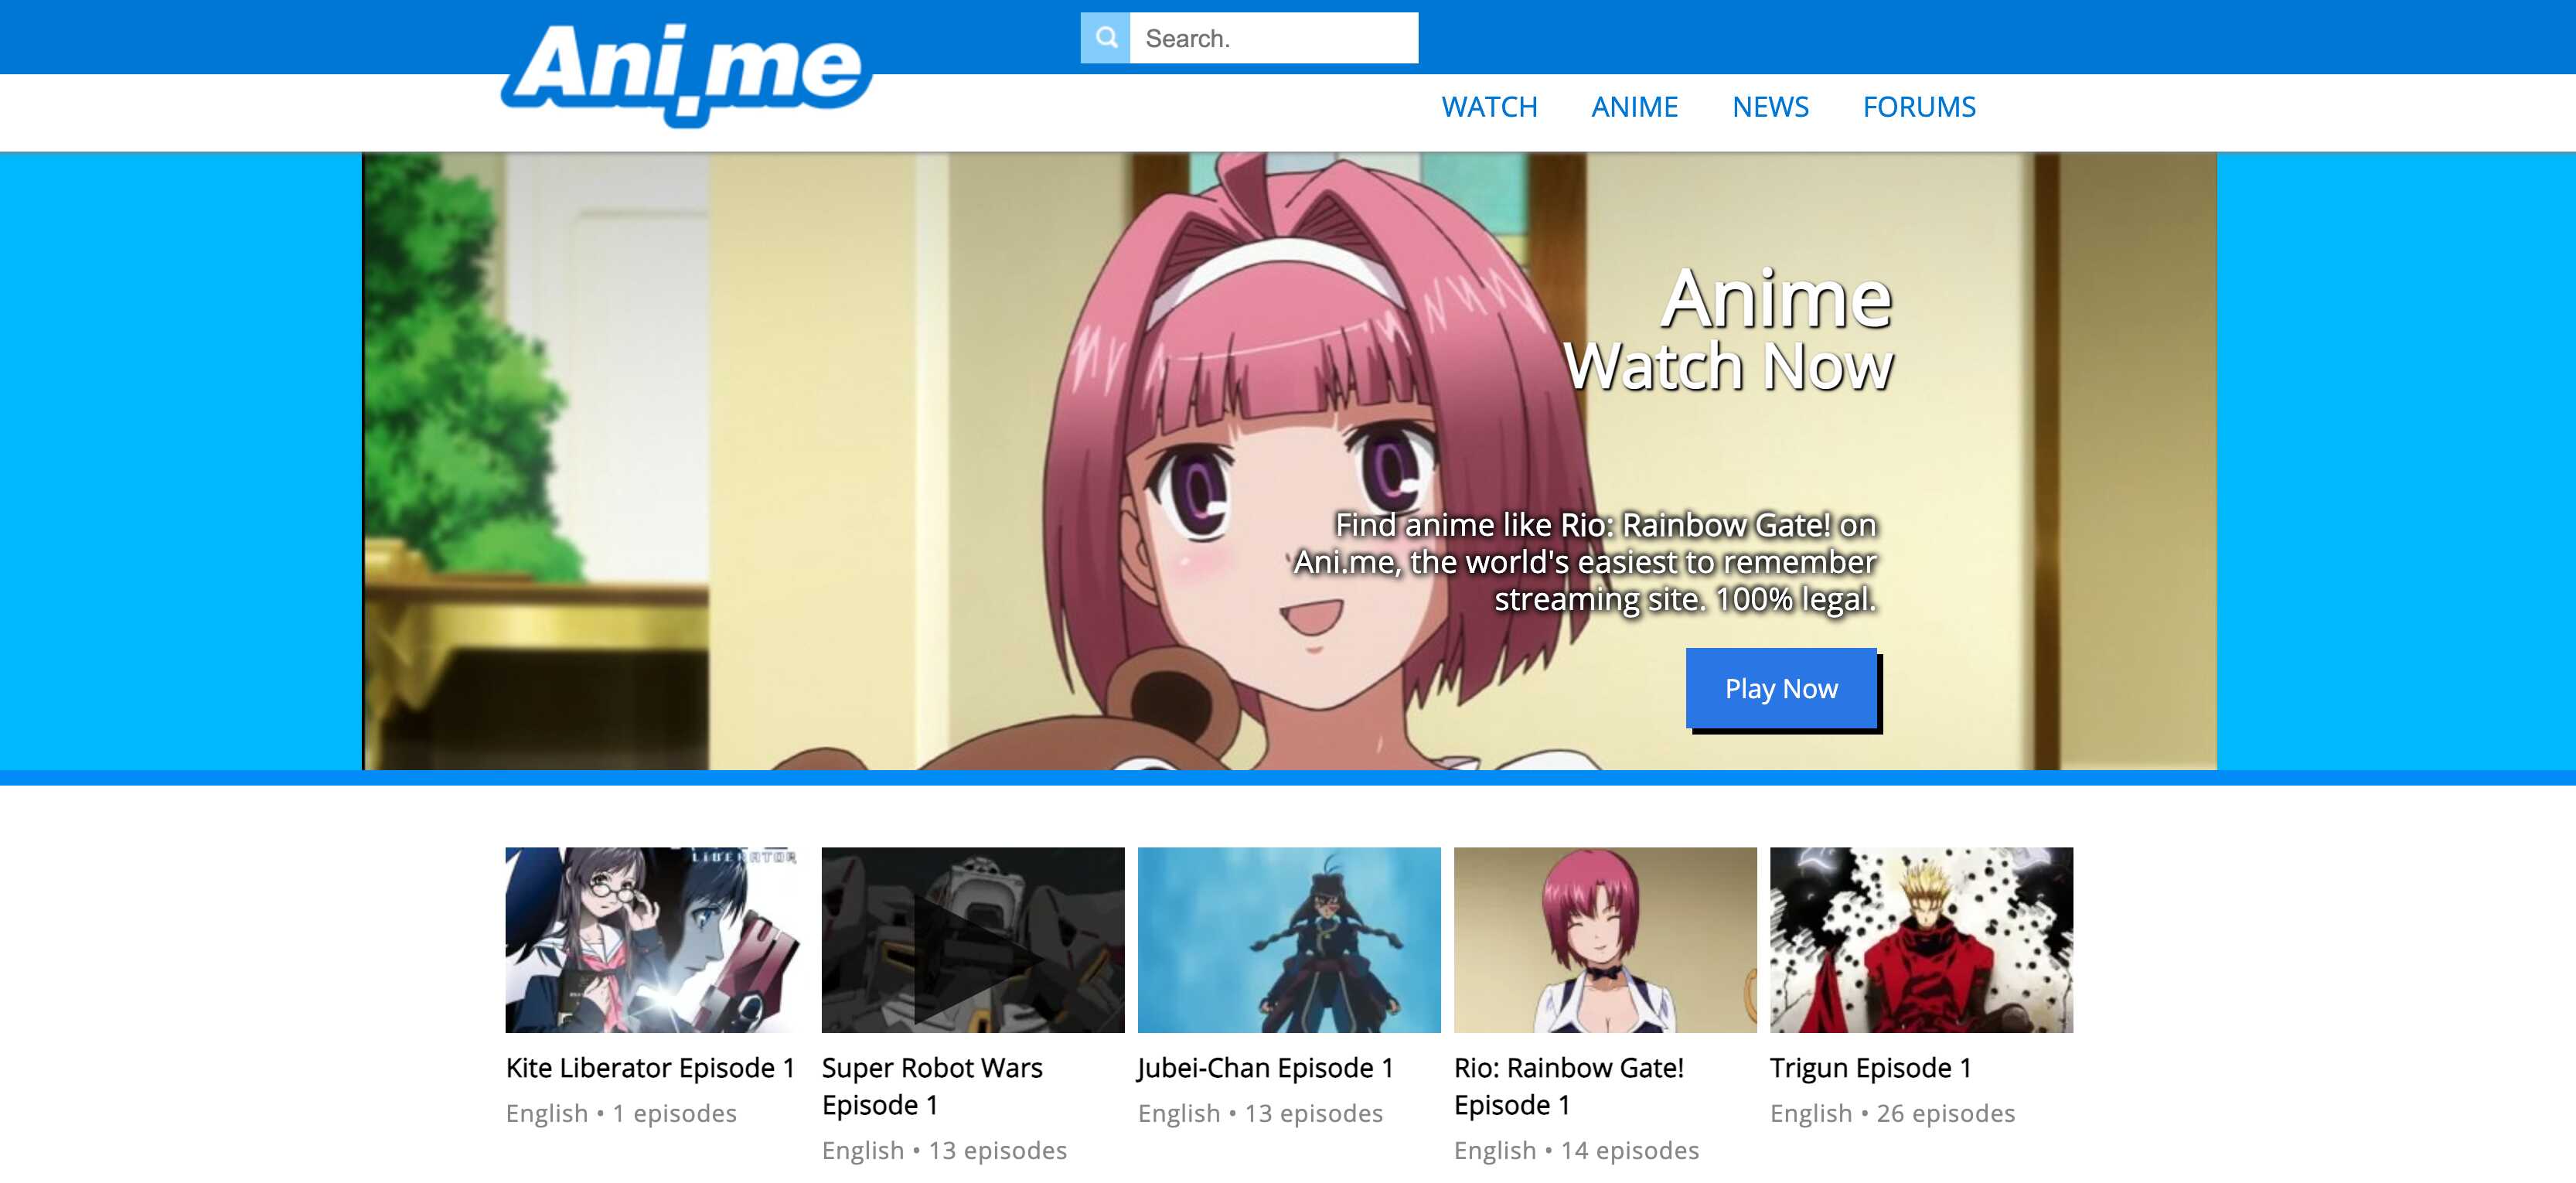2576x1183 pixels.
Task: Open the FORUMS page
Action: [x=1918, y=107]
